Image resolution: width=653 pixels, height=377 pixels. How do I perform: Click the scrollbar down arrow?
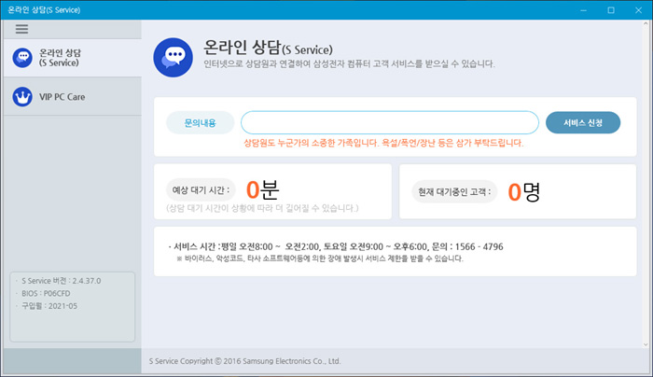tap(646, 344)
